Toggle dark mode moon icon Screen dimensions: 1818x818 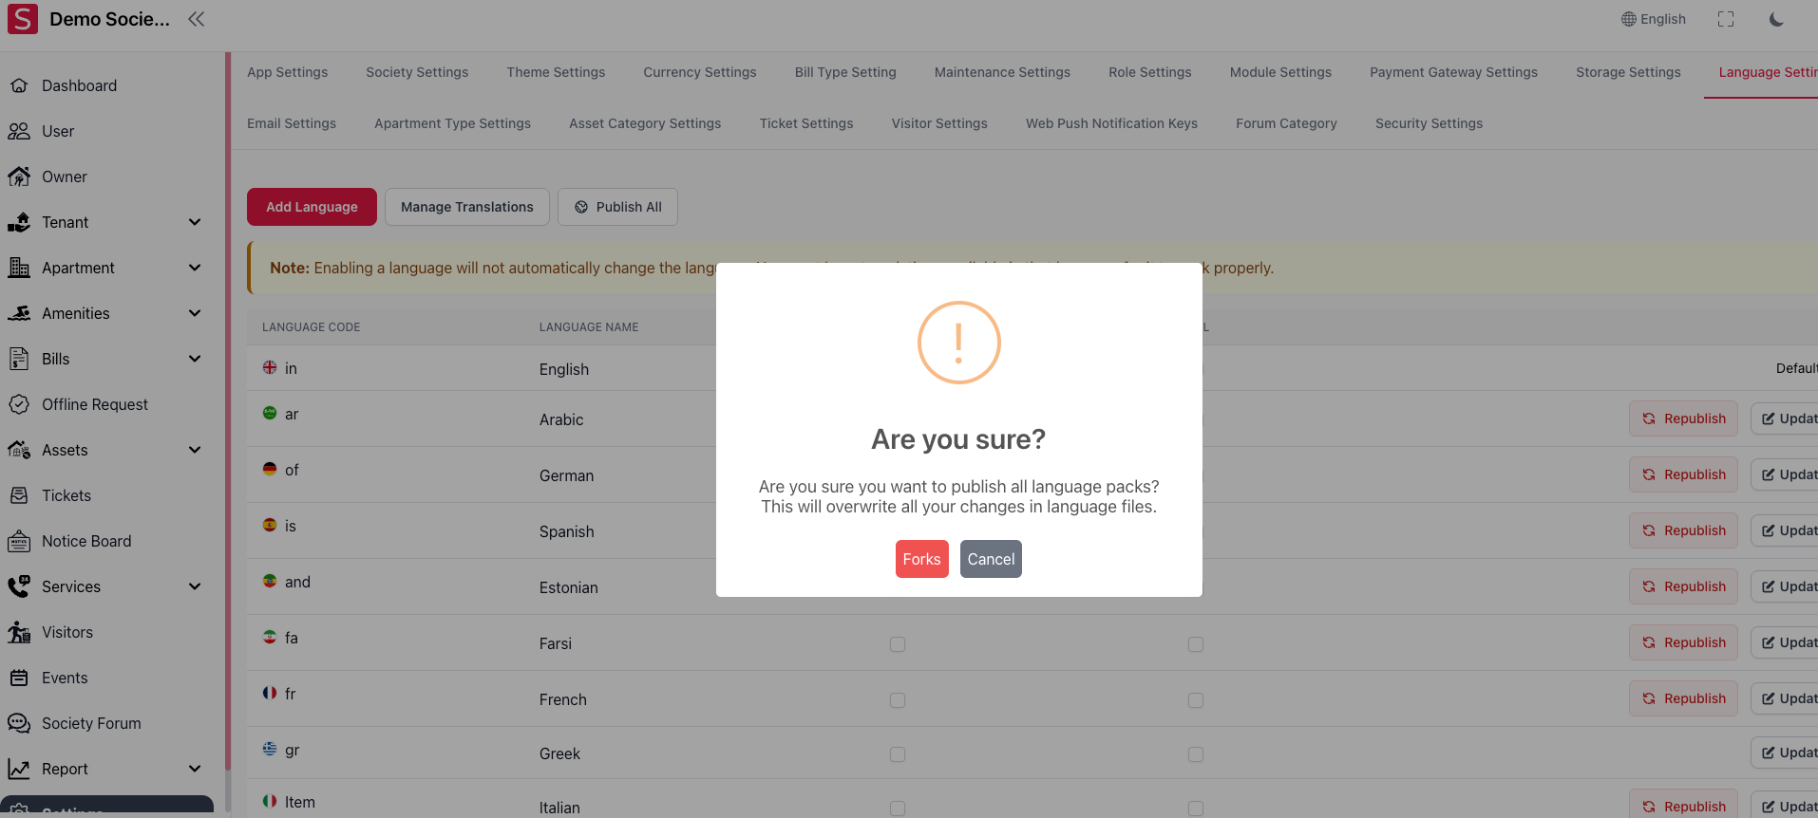pyautogui.click(x=1775, y=19)
